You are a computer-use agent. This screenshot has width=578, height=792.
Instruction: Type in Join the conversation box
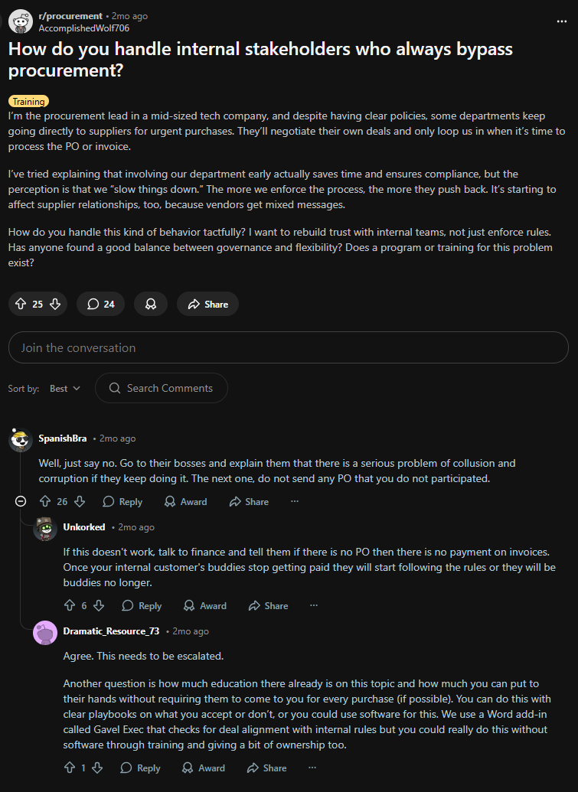tap(288, 347)
